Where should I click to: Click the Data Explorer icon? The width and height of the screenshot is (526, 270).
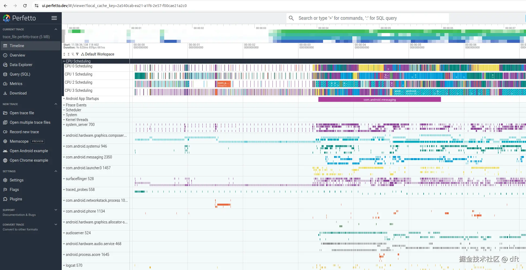5,65
